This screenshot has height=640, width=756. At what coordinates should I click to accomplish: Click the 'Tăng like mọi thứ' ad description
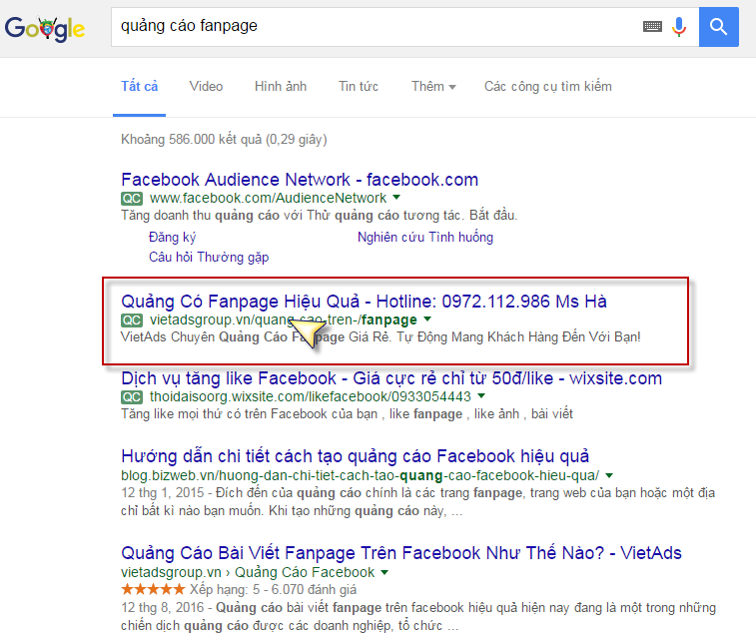pyautogui.click(x=348, y=414)
